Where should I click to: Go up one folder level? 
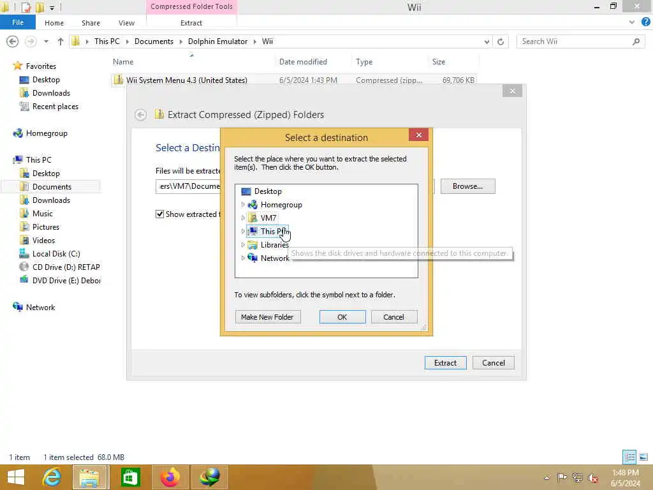tap(61, 41)
